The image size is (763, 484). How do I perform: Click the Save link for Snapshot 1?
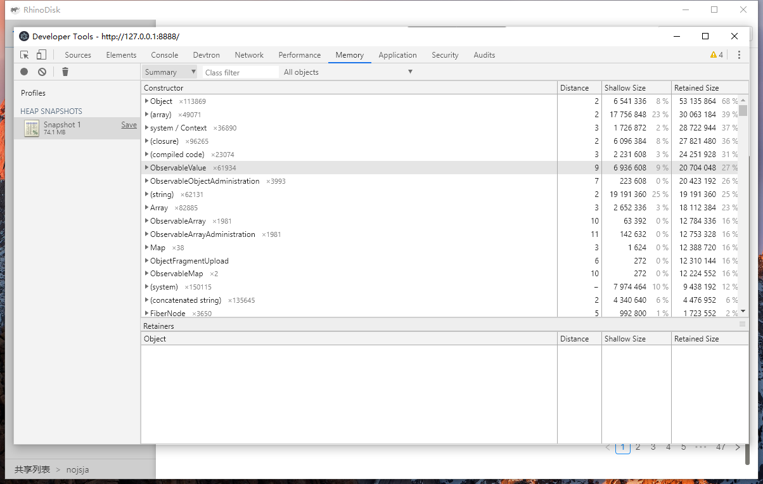tap(129, 125)
